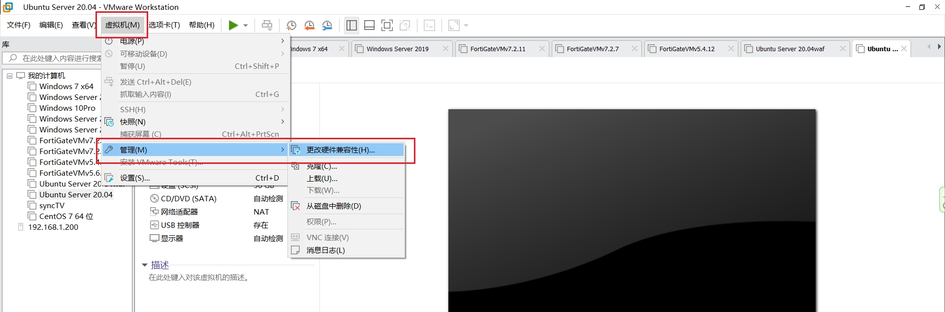Select CentOS 7 64 位 in library
Image resolution: width=945 pixels, height=312 pixels.
point(66,217)
